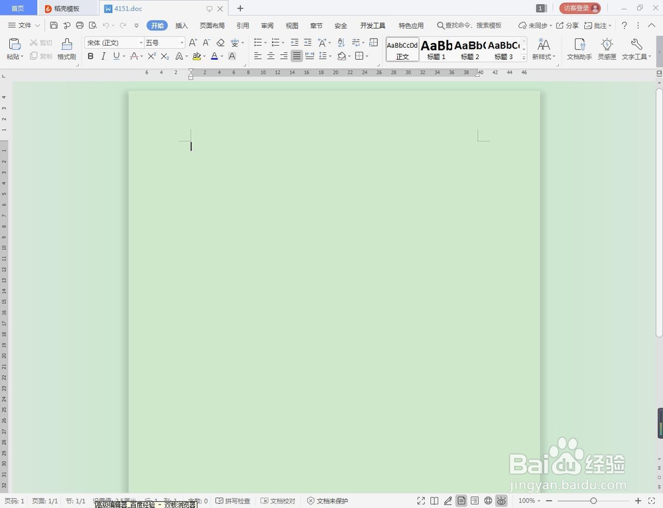Select the 标题 1 style
The height and width of the screenshot is (508, 663).
click(x=436, y=50)
